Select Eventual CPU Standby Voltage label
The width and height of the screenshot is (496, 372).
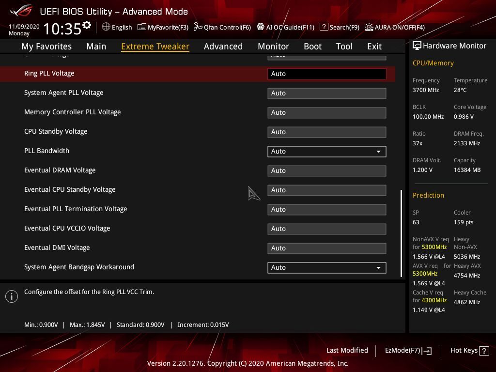tap(70, 189)
